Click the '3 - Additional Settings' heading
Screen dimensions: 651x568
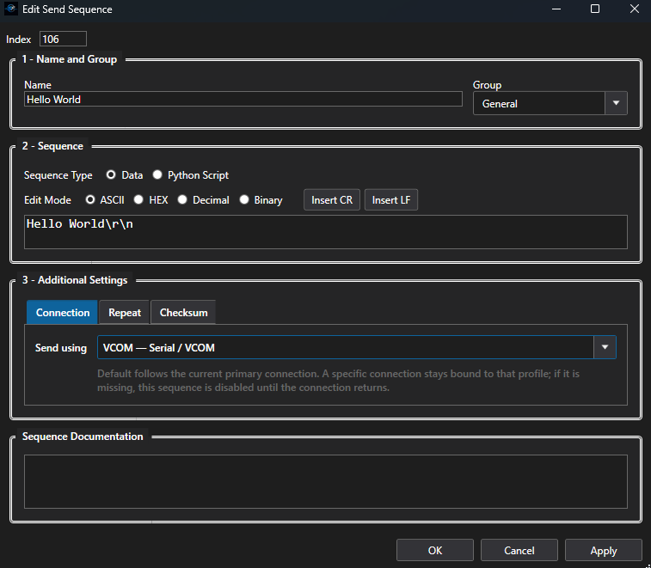point(75,280)
